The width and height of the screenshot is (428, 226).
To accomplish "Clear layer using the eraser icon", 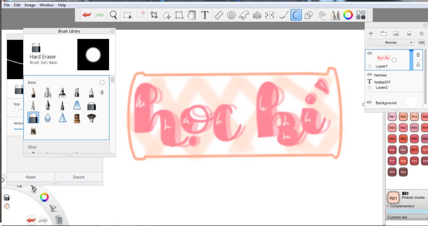I will tap(409, 33).
